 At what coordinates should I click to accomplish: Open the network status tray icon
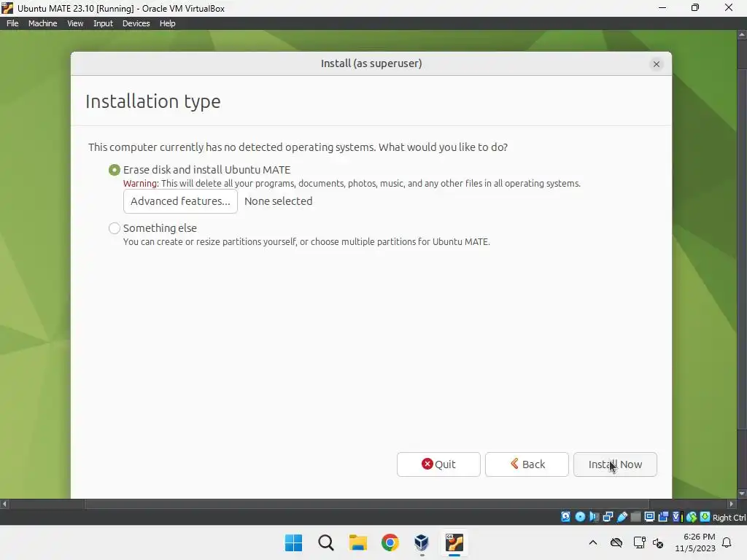(x=639, y=542)
